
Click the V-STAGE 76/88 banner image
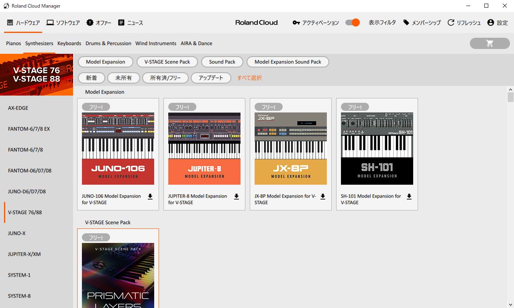tap(37, 75)
